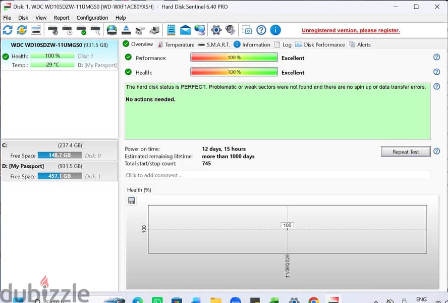Click the send e-mail envelope icon
This screenshot has height=303, width=448.
click(x=186, y=30)
